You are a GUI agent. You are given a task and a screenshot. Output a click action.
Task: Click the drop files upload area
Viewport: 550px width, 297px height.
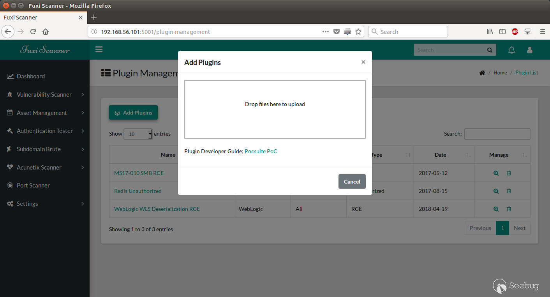(x=275, y=110)
